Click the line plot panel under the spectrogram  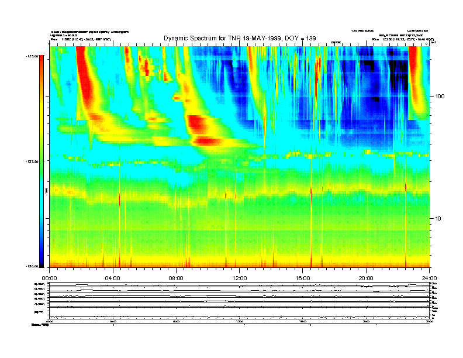pyautogui.click(x=240, y=300)
